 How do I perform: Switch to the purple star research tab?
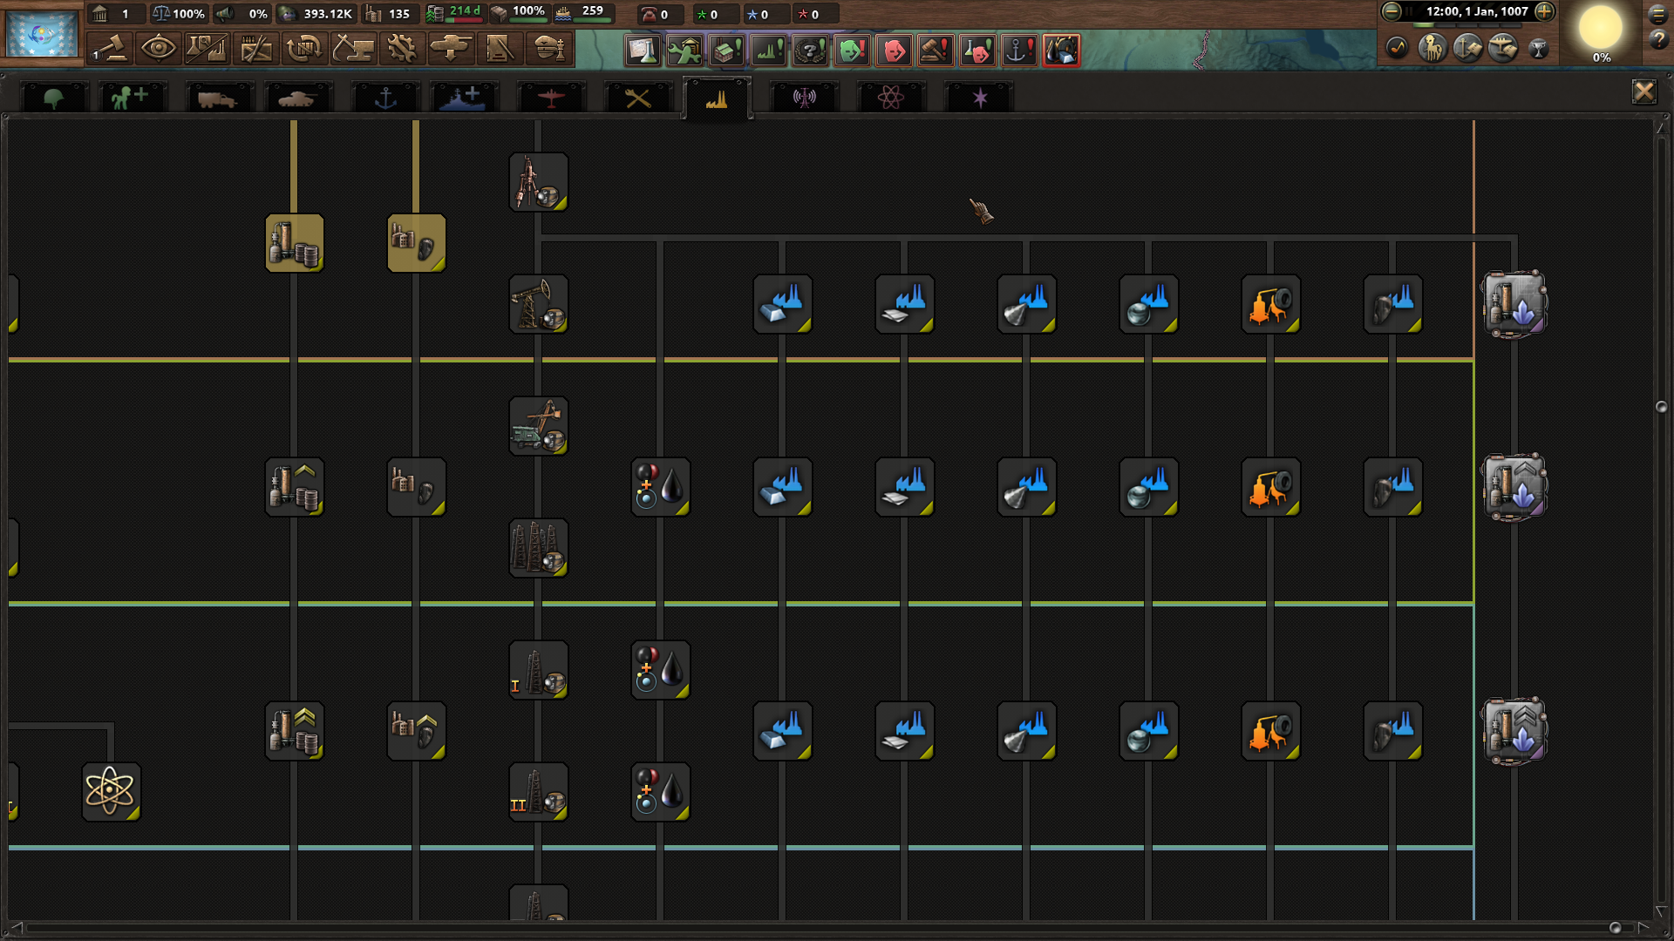980,98
